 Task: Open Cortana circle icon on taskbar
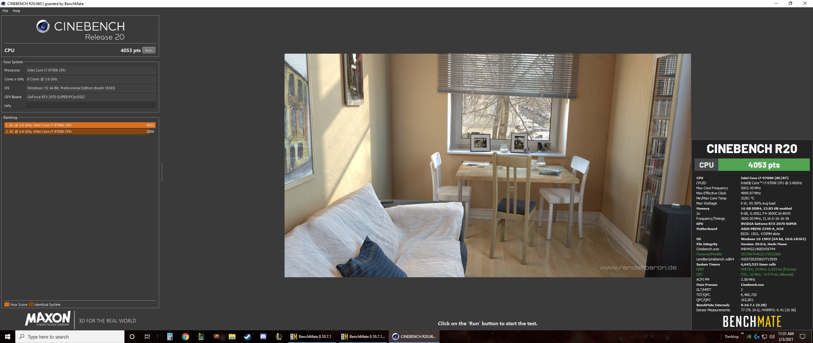tap(132, 337)
